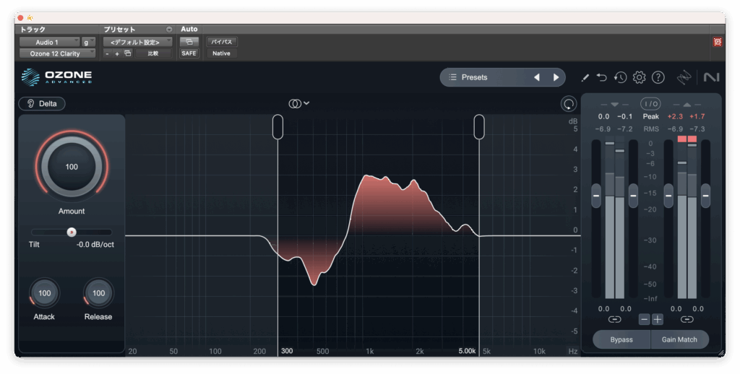Enable Gain Match
Viewport: 740px width, 374px height.
click(680, 339)
